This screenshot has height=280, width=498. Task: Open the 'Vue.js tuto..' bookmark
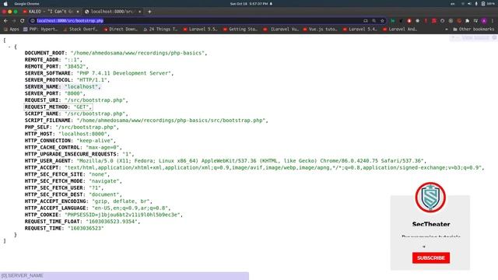pos(321,30)
